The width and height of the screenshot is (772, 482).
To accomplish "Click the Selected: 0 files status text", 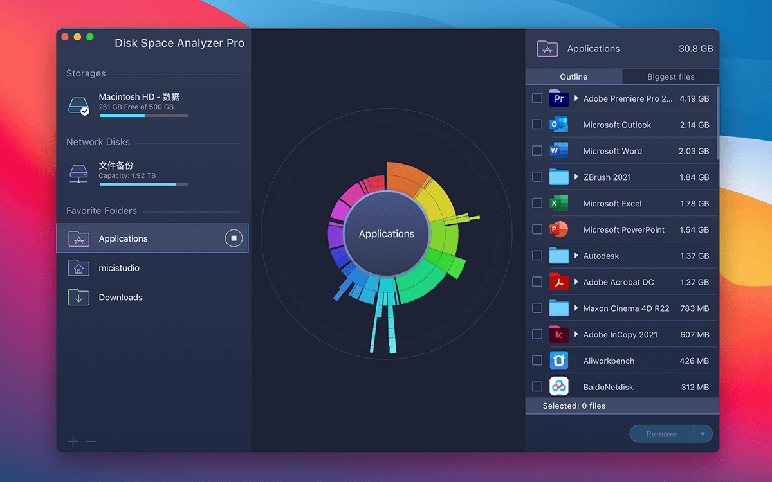I will tap(574, 406).
